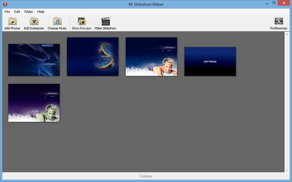Screen dimensions: 292x182
Task: Select the purple-tinted woman photo thumbnail
Action: click(34, 103)
